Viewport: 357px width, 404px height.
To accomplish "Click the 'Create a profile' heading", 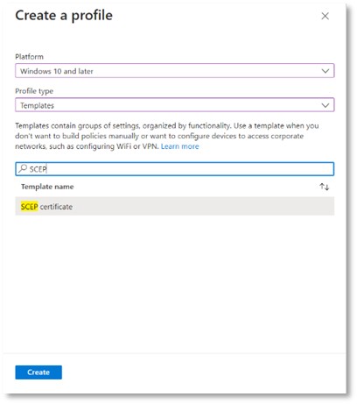I will [64, 16].
